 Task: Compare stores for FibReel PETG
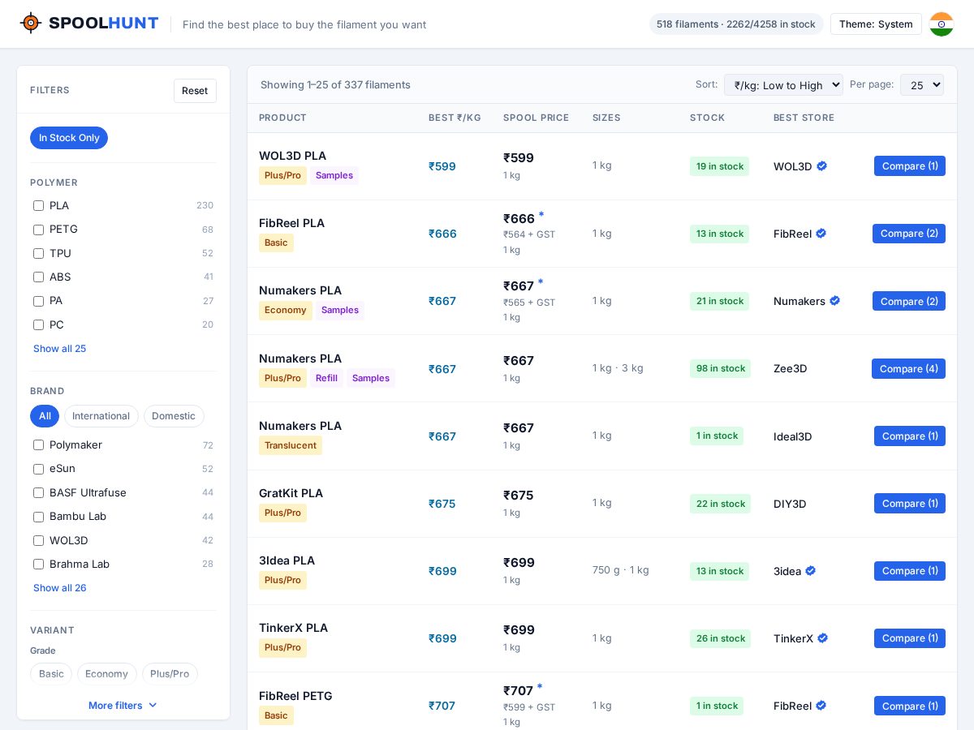pos(910,706)
